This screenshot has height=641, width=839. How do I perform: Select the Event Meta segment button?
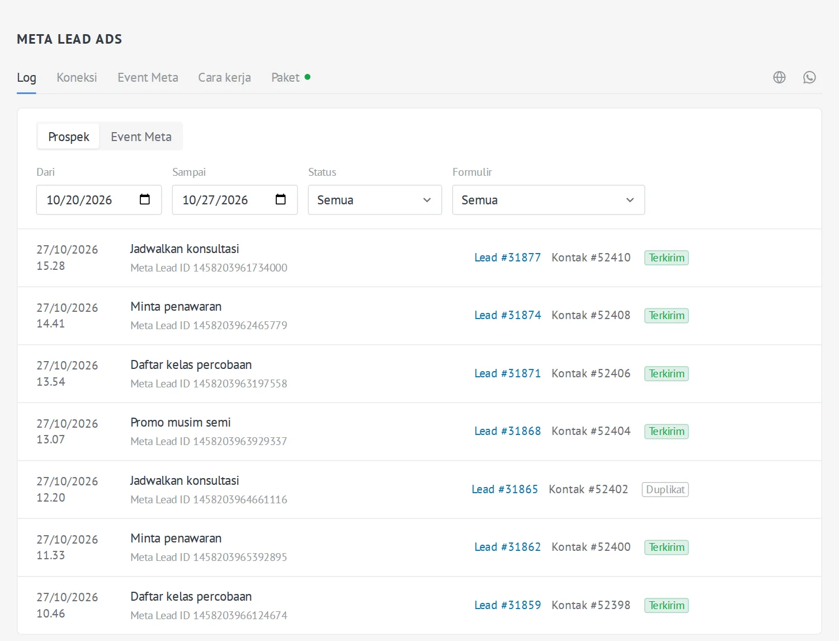tap(141, 137)
